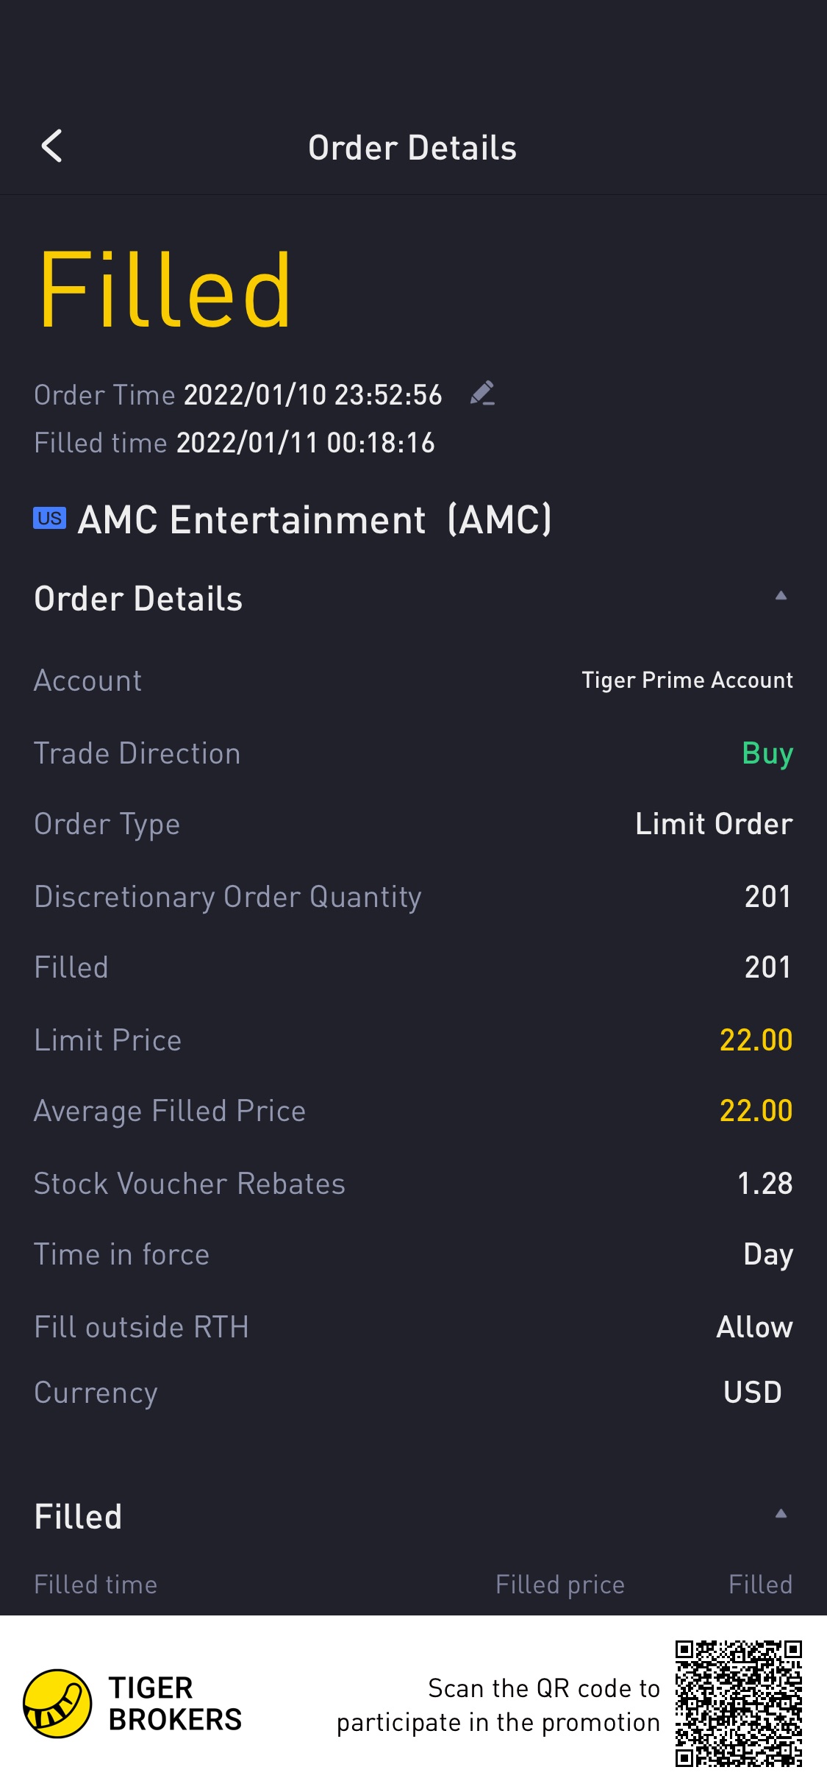The width and height of the screenshot is (827, 1792).
Task: Tap the Tiger Prime Account value
Action: pos(687,680)
